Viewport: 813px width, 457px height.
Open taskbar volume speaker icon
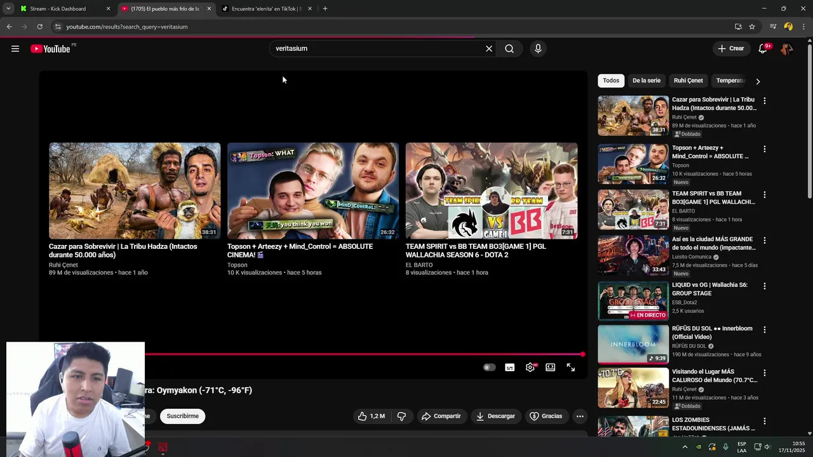[767, 447]
